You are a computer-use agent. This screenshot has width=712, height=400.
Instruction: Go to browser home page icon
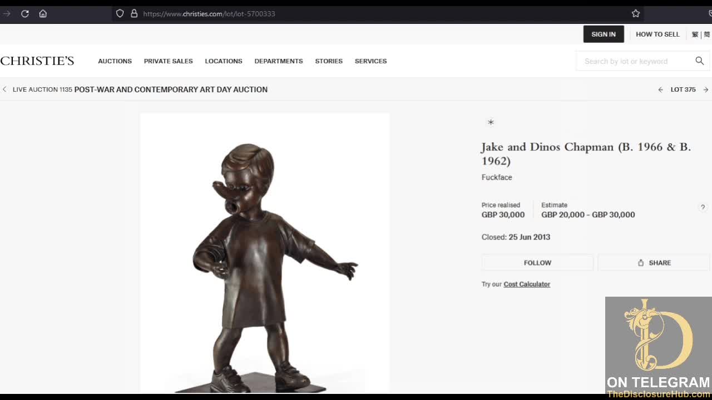[43, 13]
